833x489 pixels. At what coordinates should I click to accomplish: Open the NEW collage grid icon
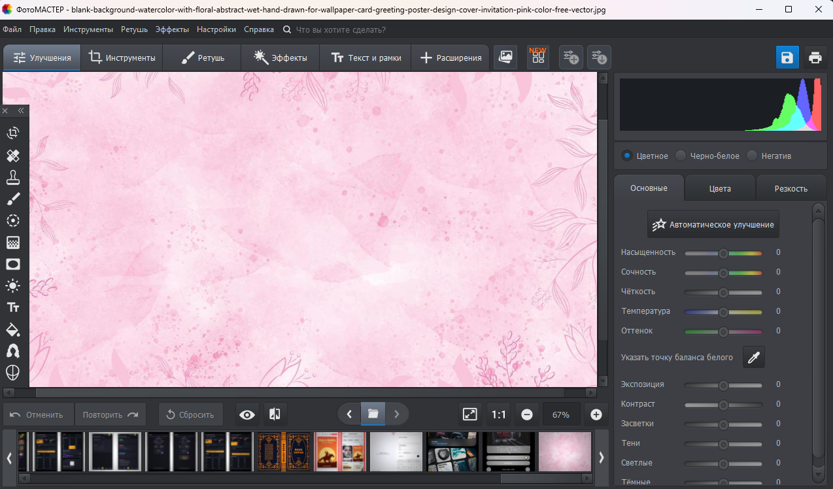coord(538,57)
